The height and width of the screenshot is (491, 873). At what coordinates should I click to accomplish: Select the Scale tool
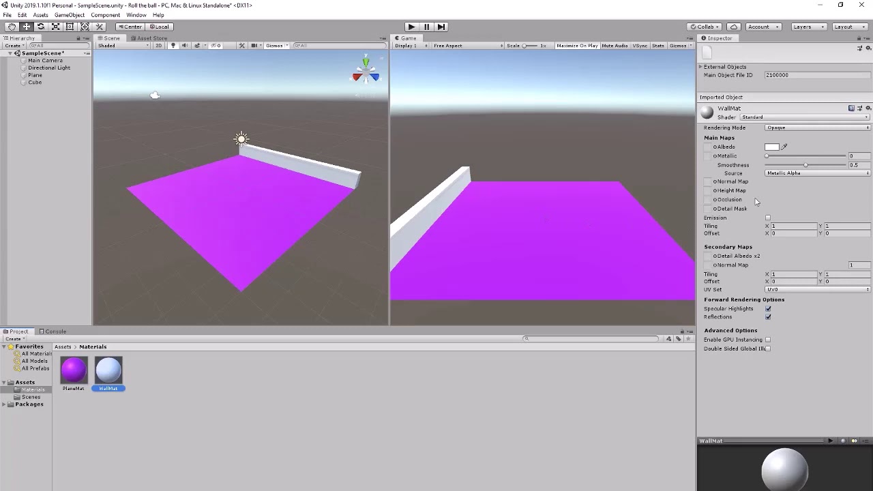[55, 27]
